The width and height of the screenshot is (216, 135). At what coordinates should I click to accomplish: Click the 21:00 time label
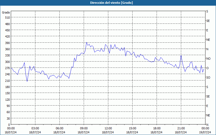click(181, 129)
